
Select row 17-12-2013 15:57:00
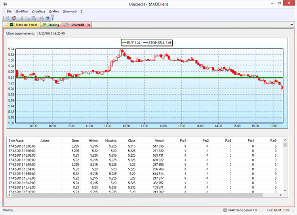click(145, 165)
